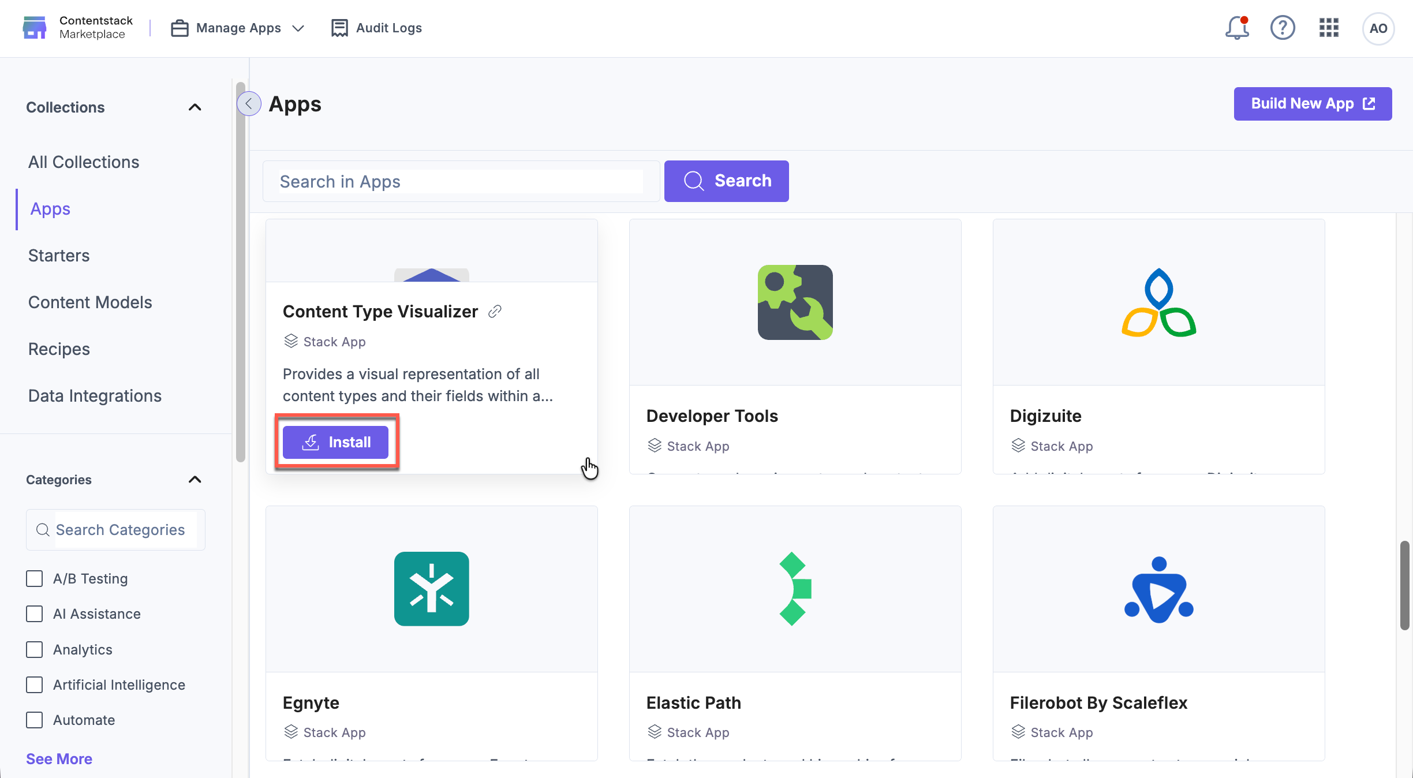
Task: Open the apps grid launcher icon
Action: point(1329,27)
